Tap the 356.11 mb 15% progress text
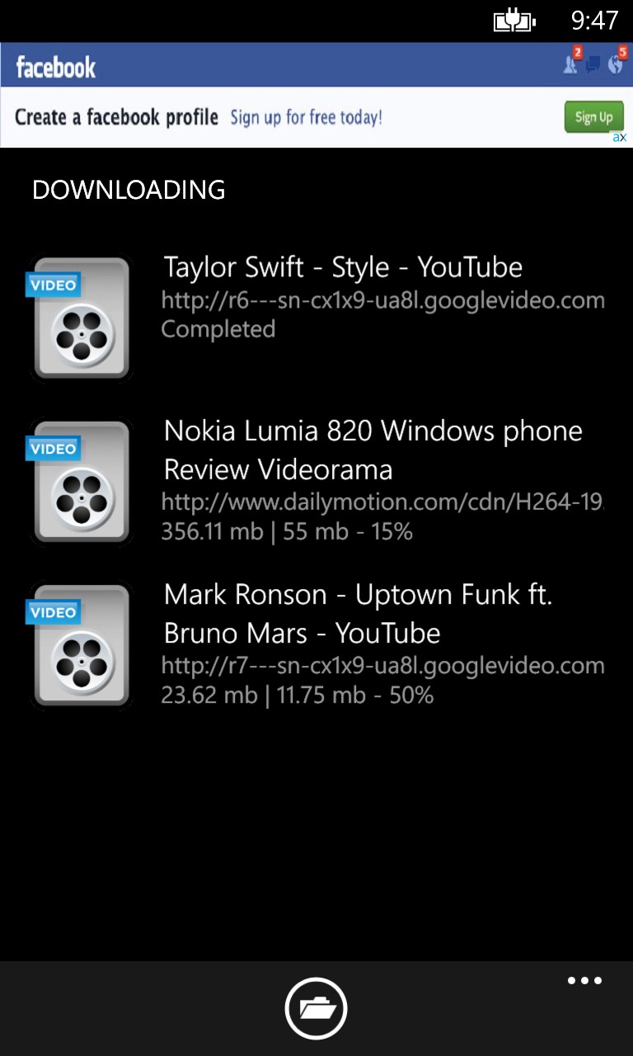 (287, 531)
